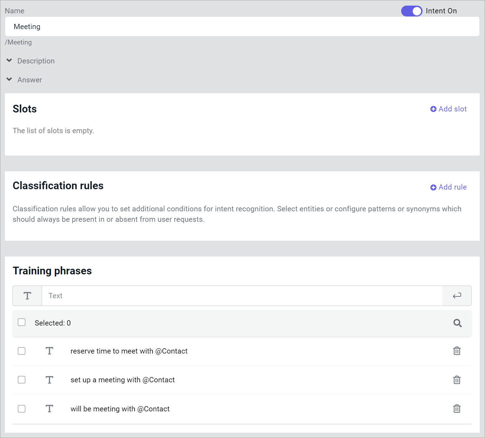The height and width of the screenshot is (438, 485).
Task: Open the T phrase type selector
Action: point(27,295)
